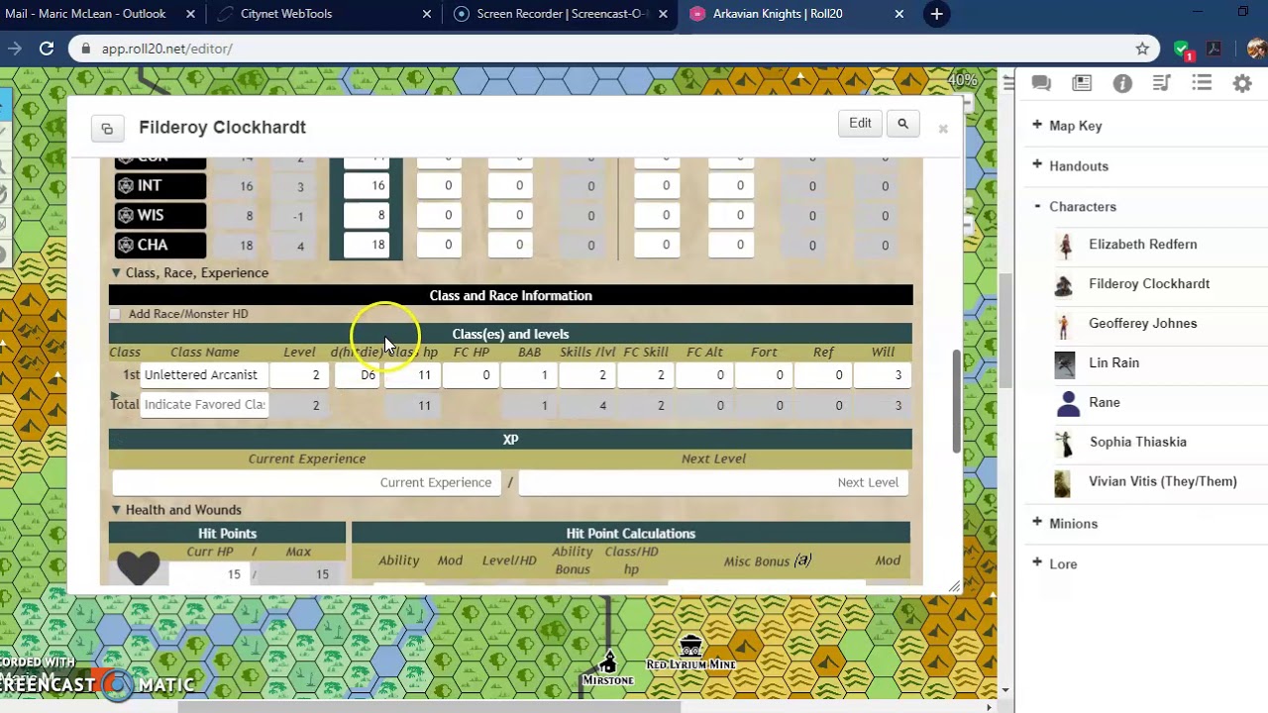The height and width of the screenshot is (713, 1268).
Task: Click the WIS ability roll icon
Action: pos(126,216)
